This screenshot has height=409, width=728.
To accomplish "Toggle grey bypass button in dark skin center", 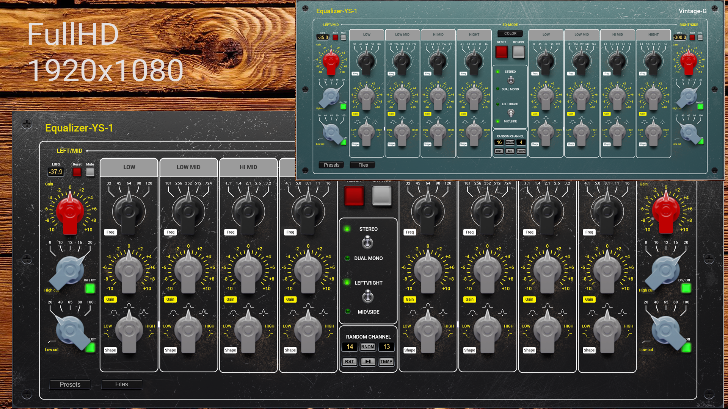I will [382, 196].
